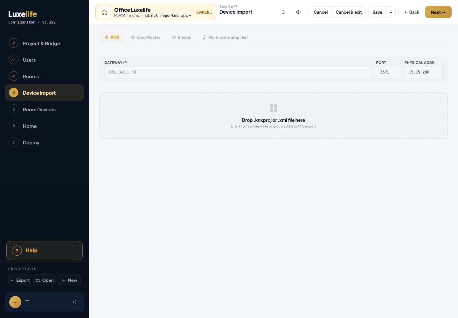The image size is (458, 318).
Task: Export the project file
Action: point(20,280)
